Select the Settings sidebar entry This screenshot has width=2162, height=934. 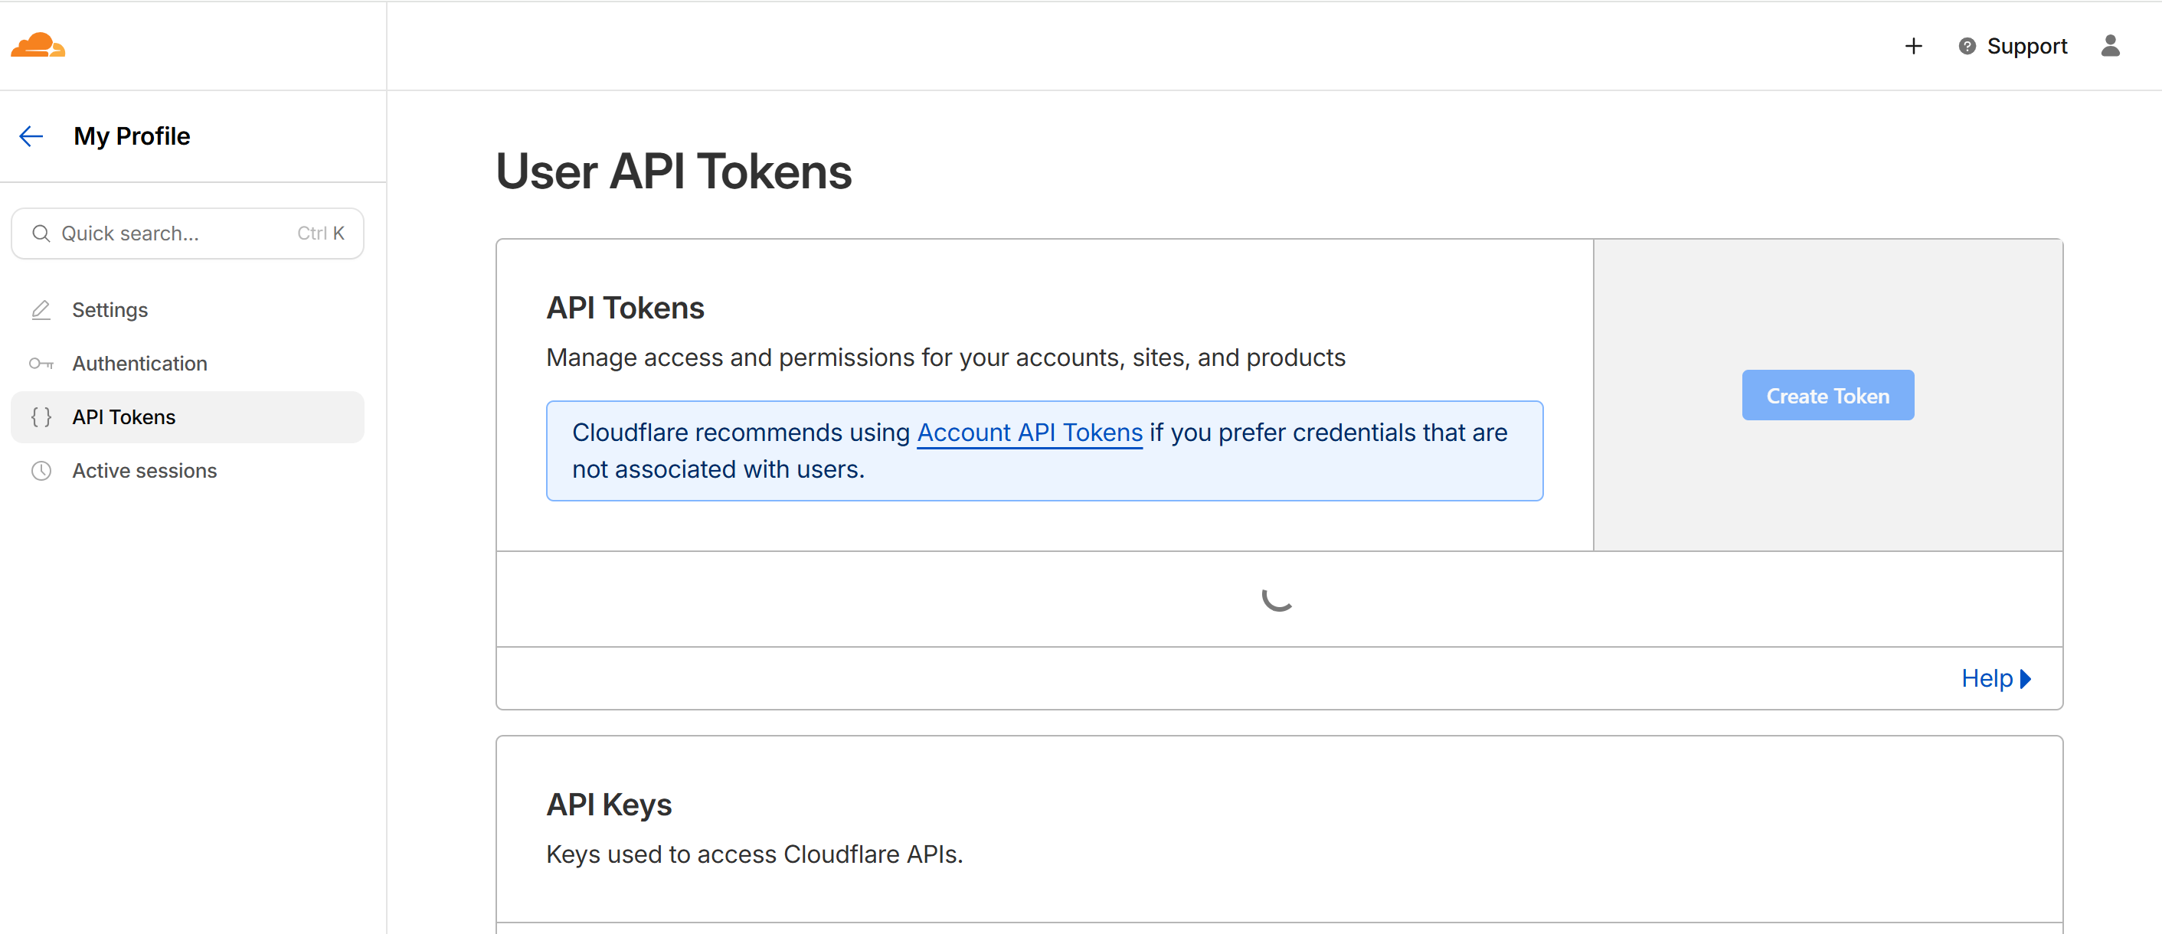(x=110, y=309)
